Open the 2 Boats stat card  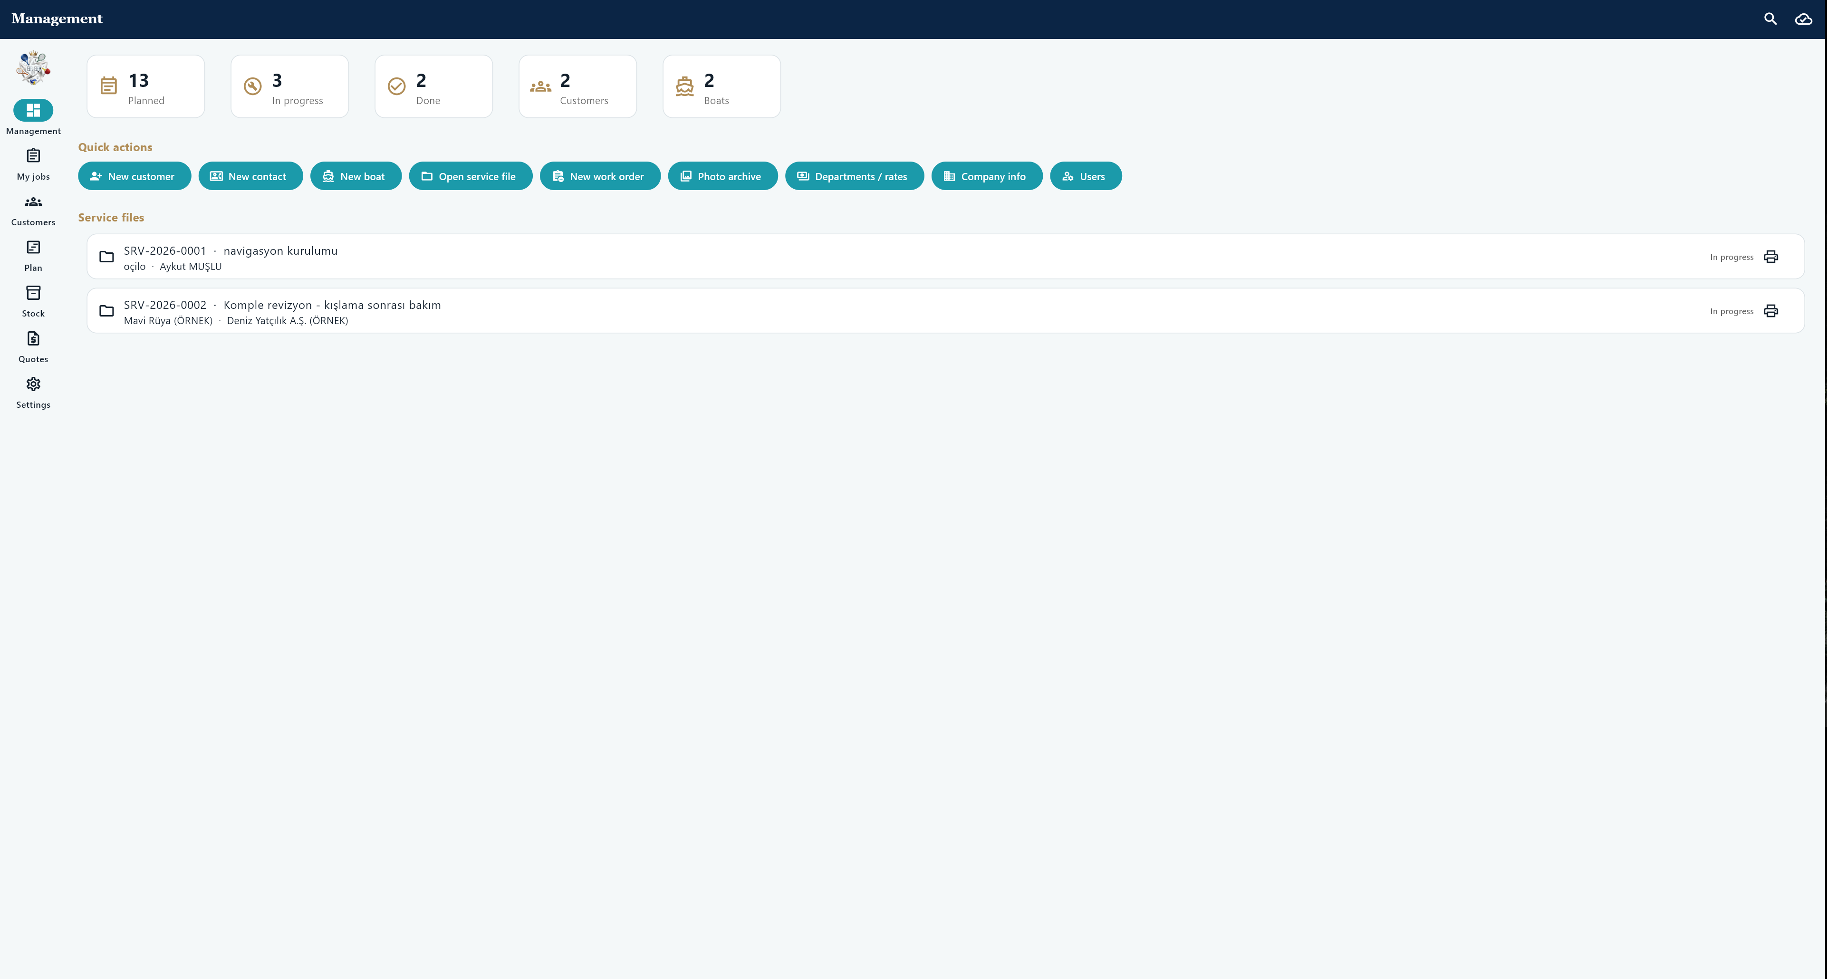click(721, 86)
